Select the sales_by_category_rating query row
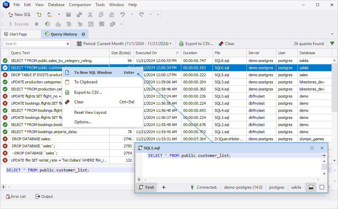338x209 pixels. (x=166, y=61)
